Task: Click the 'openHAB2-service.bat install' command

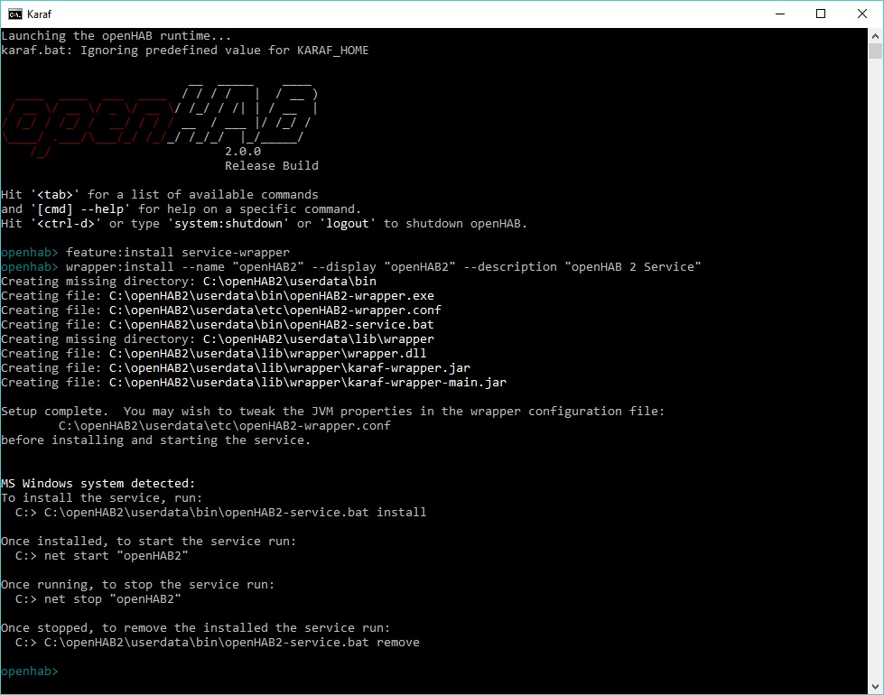Action: [235, 513]
